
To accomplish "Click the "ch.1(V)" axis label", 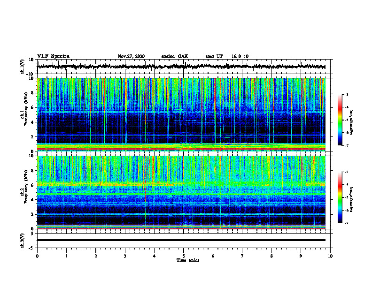I will tap(23, 67).
